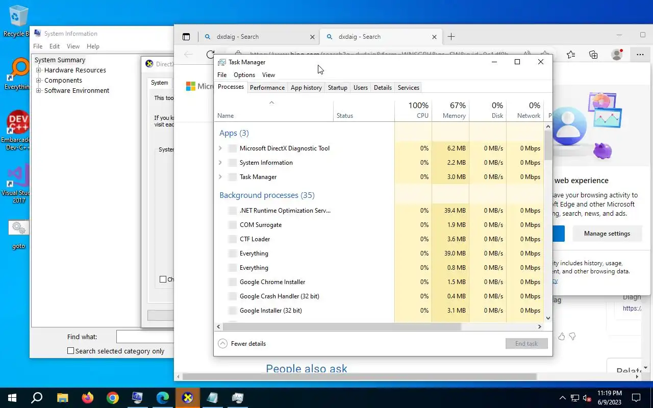Open the notification center icon
The height and width of the screenshot is (408, 653).
click(636, 398)
